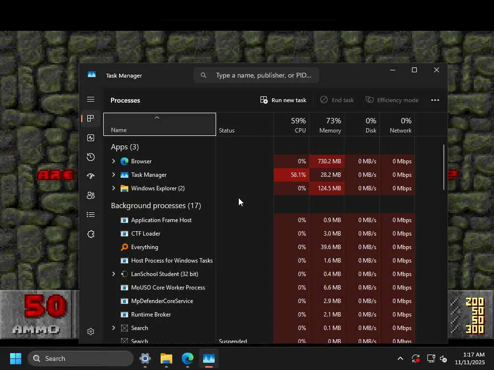Click the Task Manager title bar app icon
The height and width of the screenshot is (370, 494).
coord(92,75)
